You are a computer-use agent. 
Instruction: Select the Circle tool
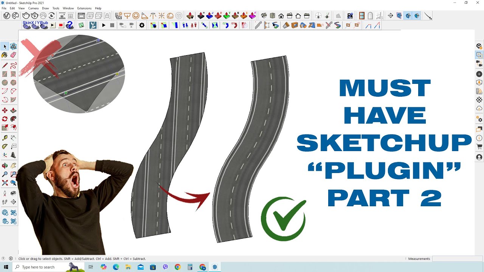point(5,83)
